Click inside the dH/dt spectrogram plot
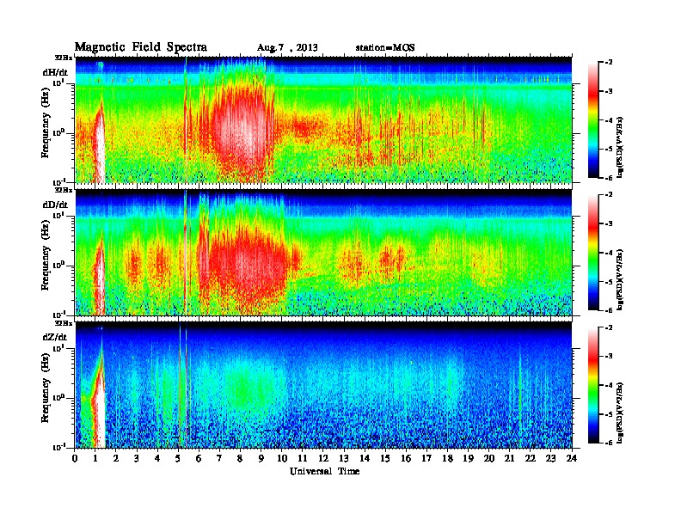 point(323,119)
